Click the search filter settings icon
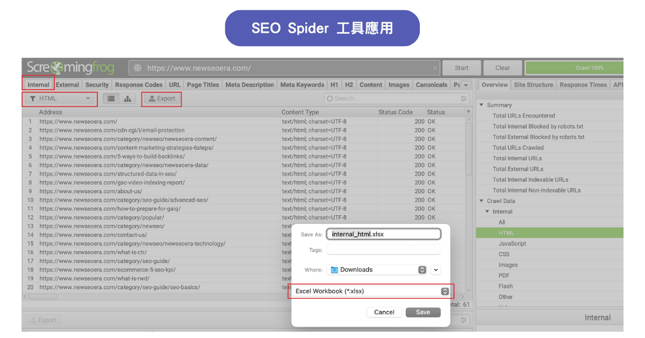645x338 pixels. [x=463, y=99]
